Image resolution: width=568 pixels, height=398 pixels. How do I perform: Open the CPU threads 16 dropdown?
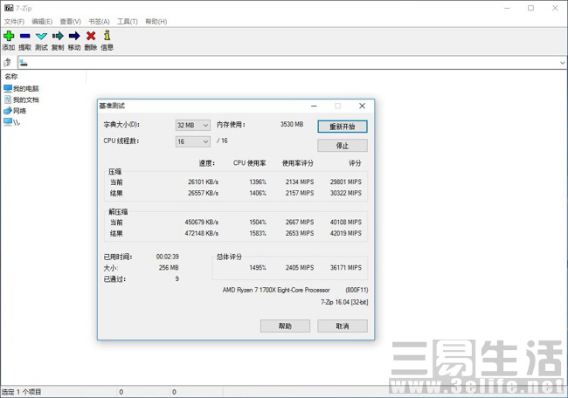193,141
